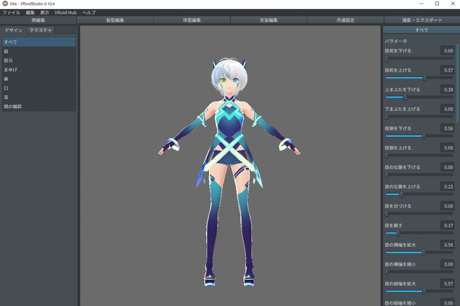This screenshot has height=306, width=460.
Task: Select 目元 in the category list
Action: tap(8, 61)
